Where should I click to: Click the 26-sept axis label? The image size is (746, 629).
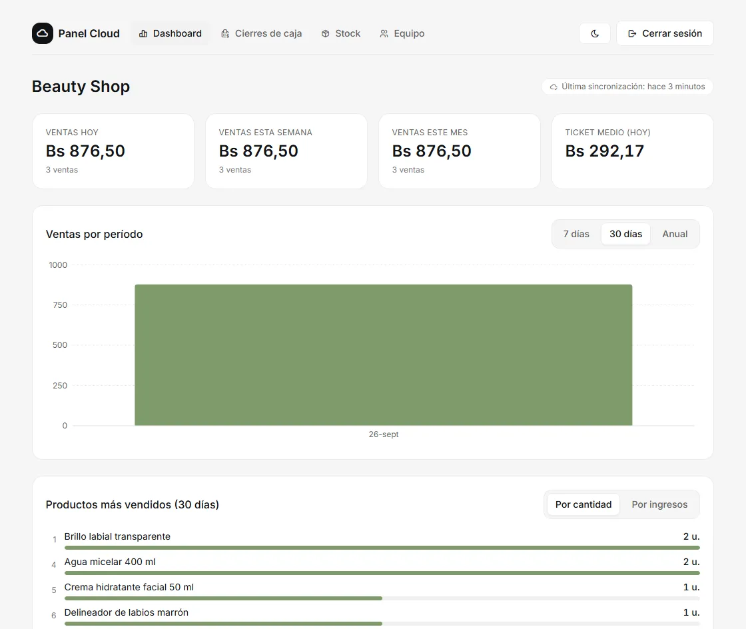coord(384,434)
